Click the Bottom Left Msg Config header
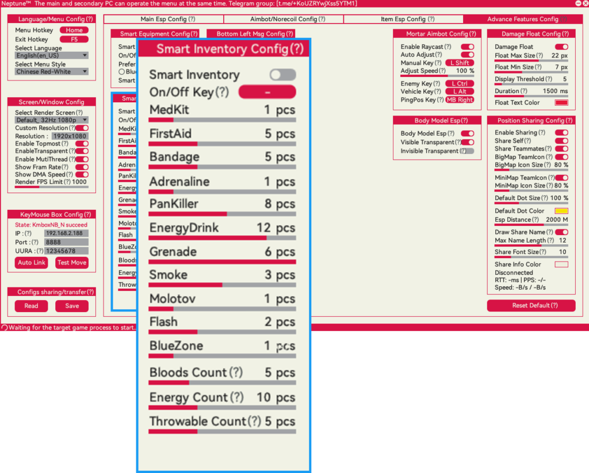589x473 pixels. (x=251, y=34)
